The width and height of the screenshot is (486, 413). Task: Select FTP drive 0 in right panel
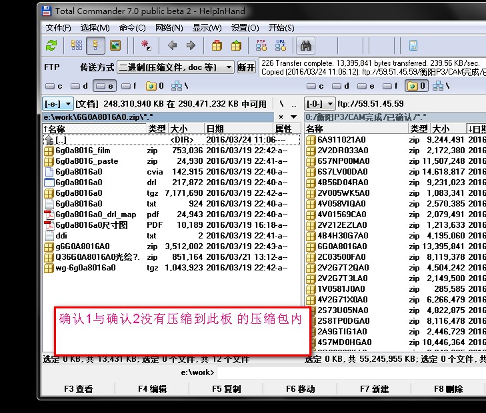(x=417, y=86)
